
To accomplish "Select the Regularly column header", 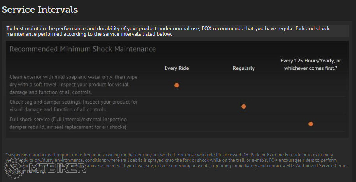I will coord(244,68).
